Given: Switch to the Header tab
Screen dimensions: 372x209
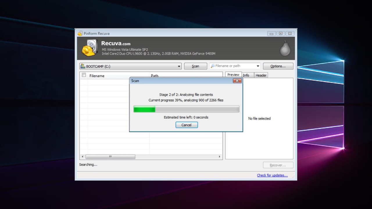Looking at the screenshot, I should 261,75.
